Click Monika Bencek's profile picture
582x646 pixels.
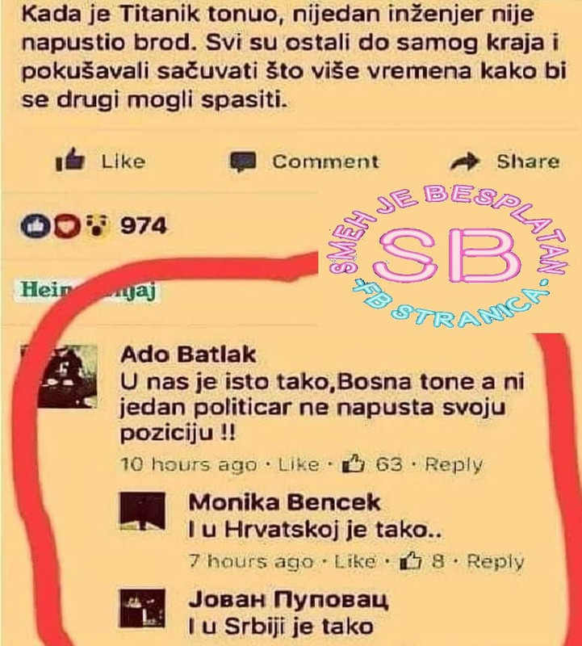tap(142, 511)
